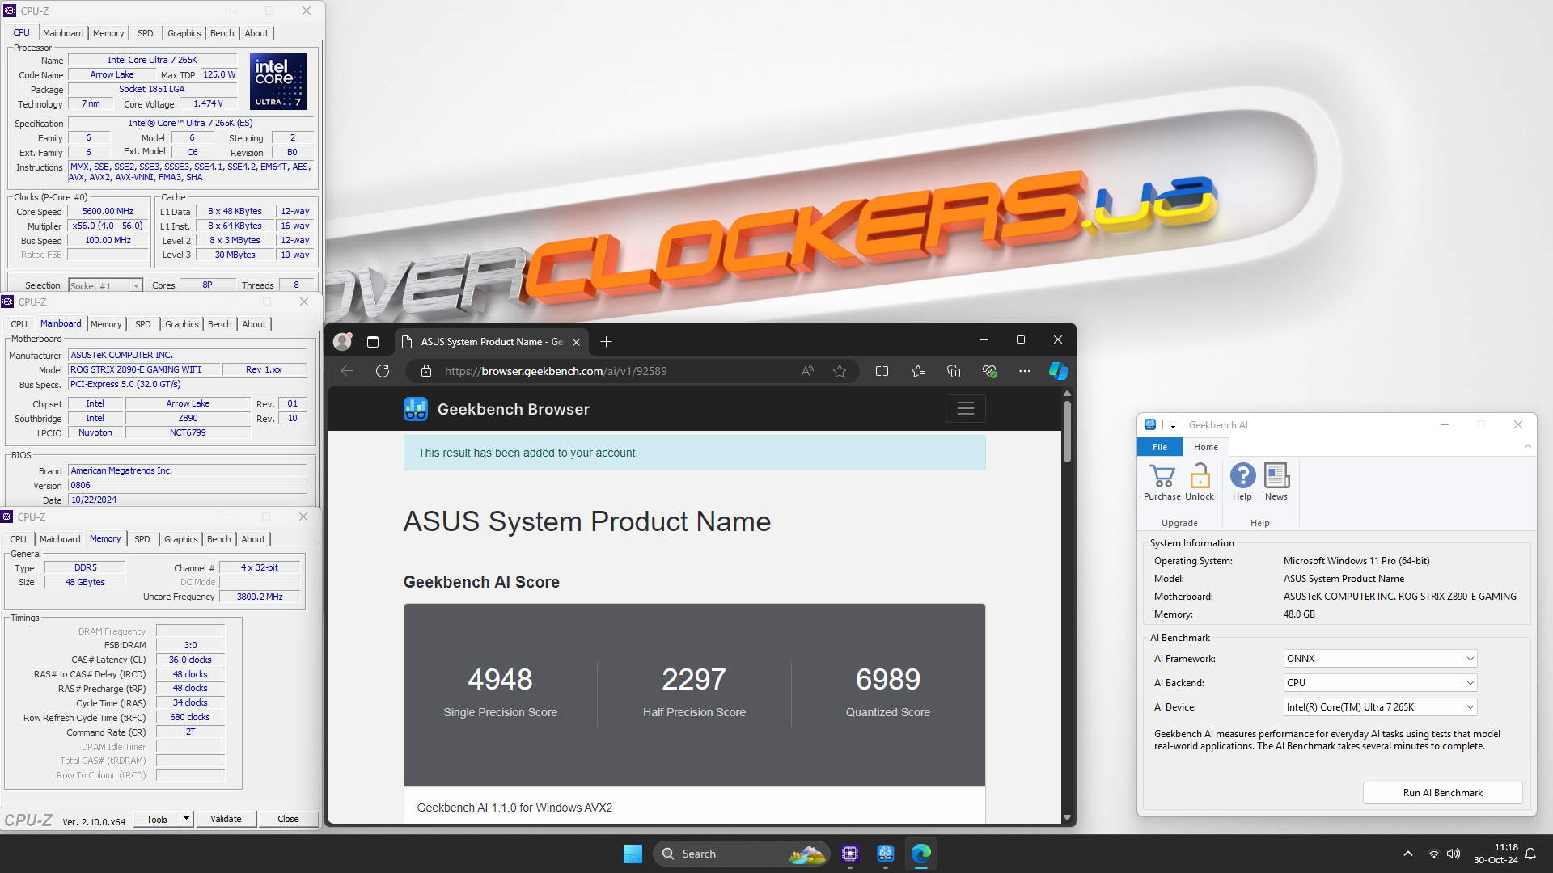Click the browser back arrow
Screen dimensions: 1553x873
[347, 371]
